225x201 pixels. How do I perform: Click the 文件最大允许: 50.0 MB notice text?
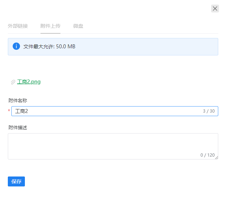49,47
